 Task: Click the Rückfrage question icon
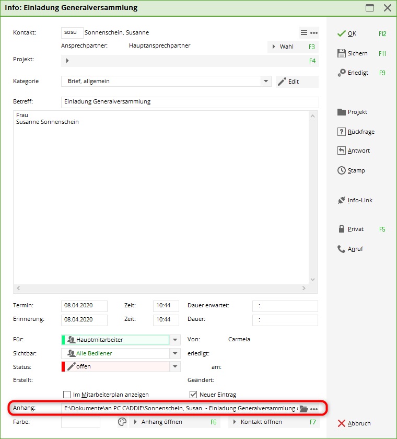point(342,132)
